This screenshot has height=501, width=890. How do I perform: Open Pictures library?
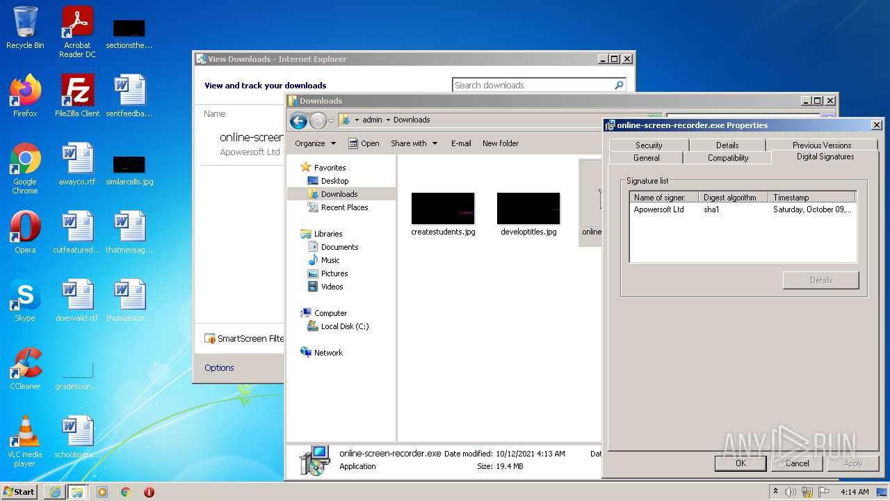coord(327,273)
